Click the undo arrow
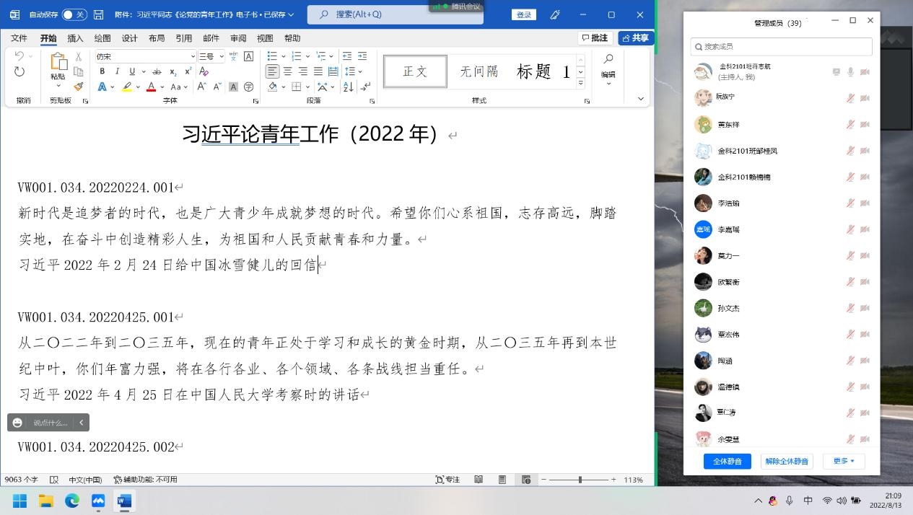 tap(19, 56)
